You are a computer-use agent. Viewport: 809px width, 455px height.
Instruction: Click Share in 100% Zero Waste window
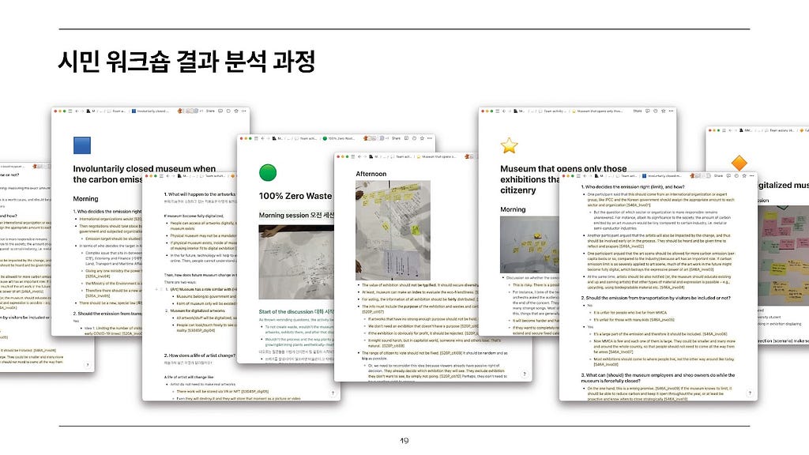point(396,138)
